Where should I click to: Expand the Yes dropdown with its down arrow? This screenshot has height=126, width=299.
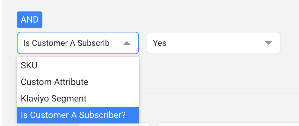268,43
